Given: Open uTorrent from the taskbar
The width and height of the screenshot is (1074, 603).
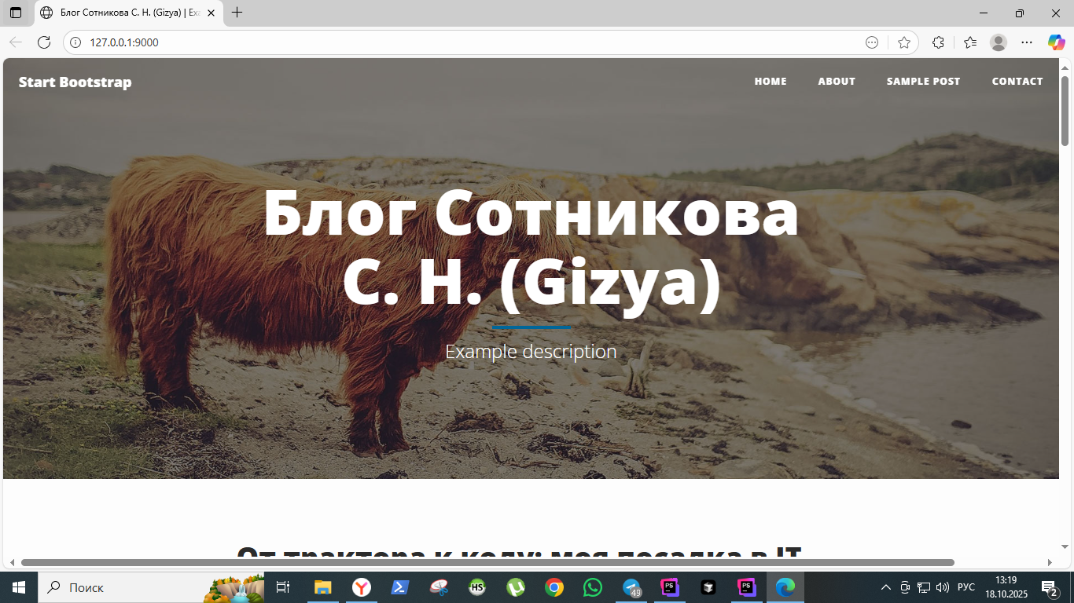Looking at the screenshot, I should [516, 587].
